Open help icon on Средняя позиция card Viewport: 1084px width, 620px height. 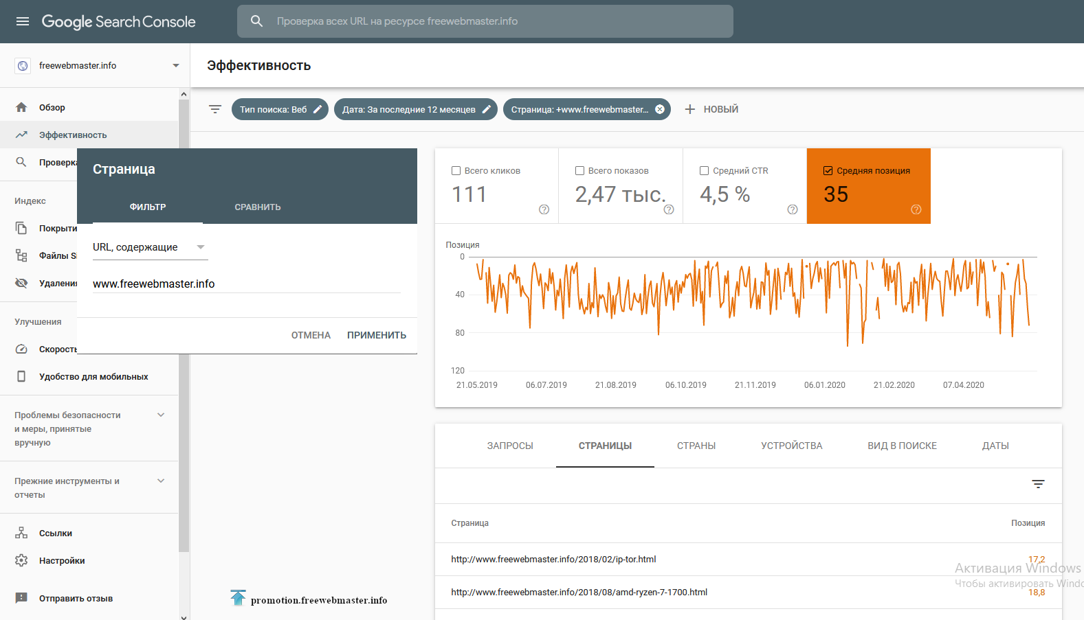pos(916,209)
